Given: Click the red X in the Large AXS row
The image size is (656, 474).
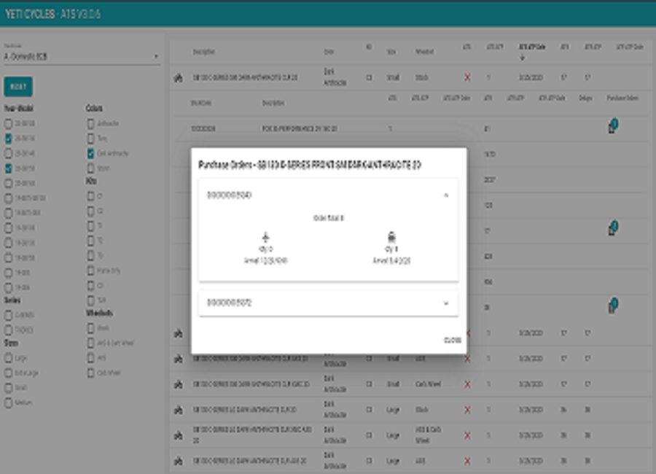Looking at the screenshot, I should coord(467,461).
